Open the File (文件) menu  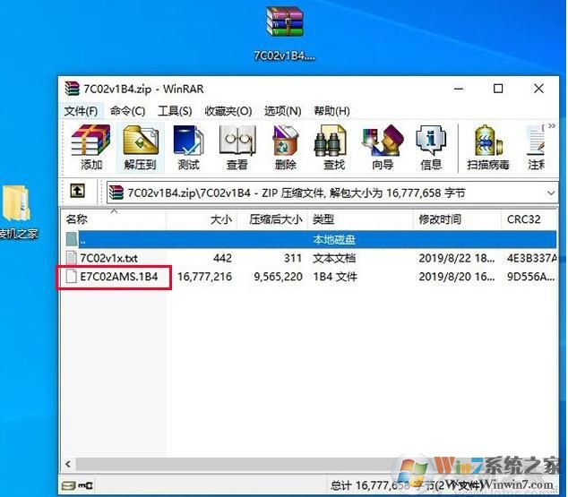(81, 111)
